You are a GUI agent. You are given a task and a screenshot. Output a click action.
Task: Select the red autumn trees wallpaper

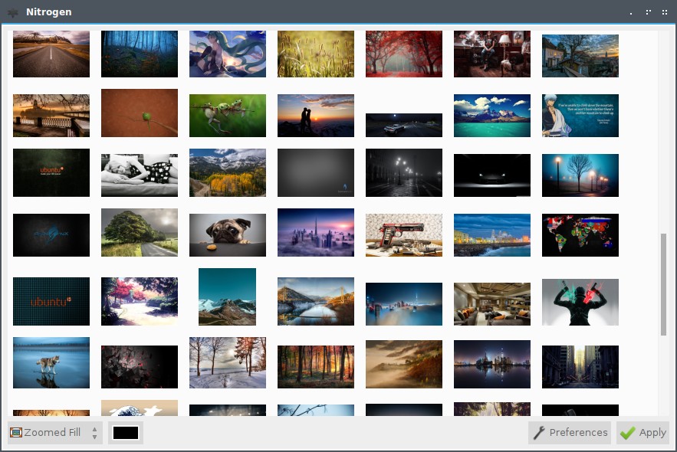pyautogui.click(x=404, y=54)
